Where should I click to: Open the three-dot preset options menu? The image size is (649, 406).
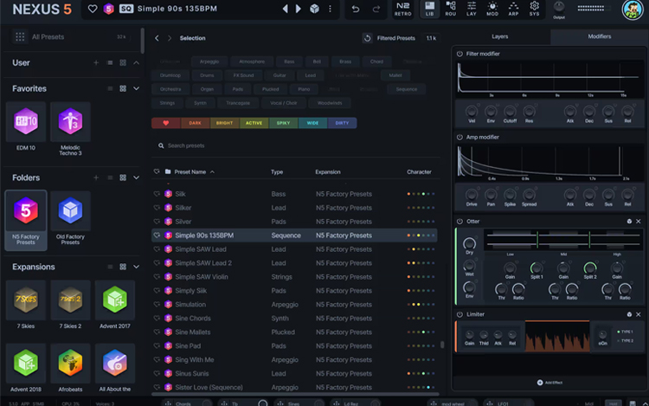coord(330,9)
